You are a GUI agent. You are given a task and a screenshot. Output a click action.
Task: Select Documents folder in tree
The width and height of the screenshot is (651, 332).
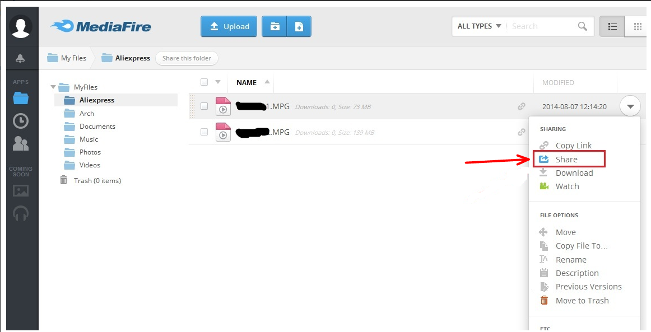[97, 126]
